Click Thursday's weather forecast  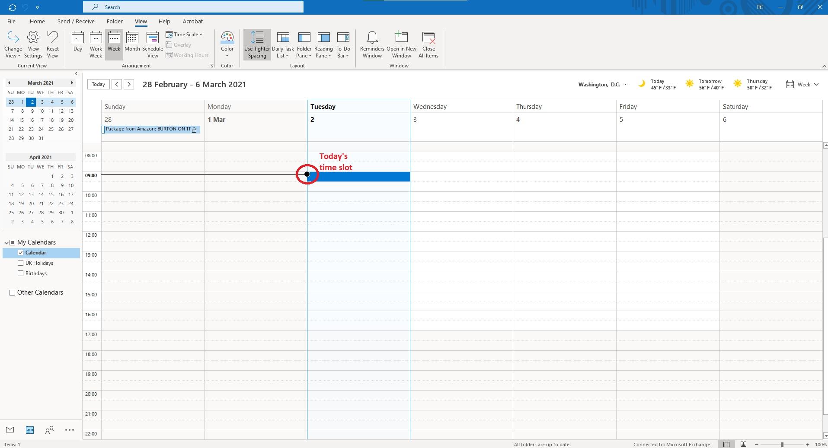click(752, 84)
